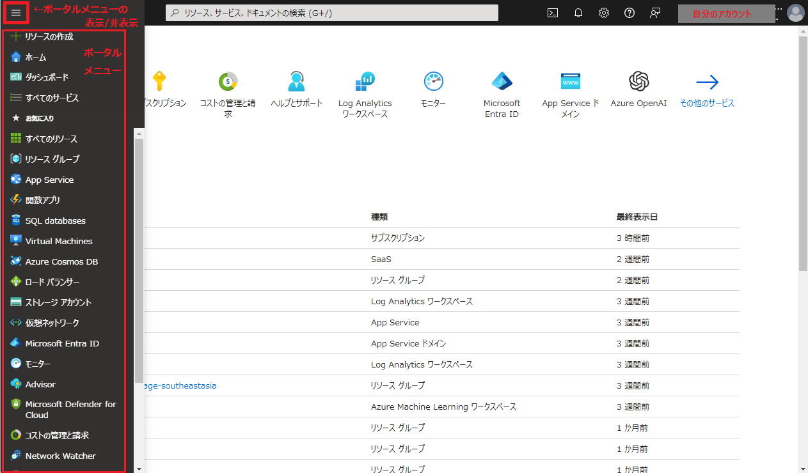Open App Service ドメイン service tile

[x=571, y=95]
